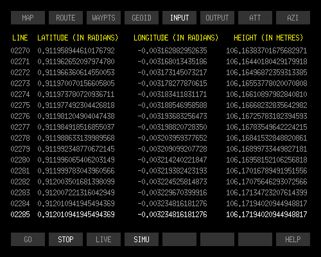Click the GO button
321x257 pixels.
28,239
